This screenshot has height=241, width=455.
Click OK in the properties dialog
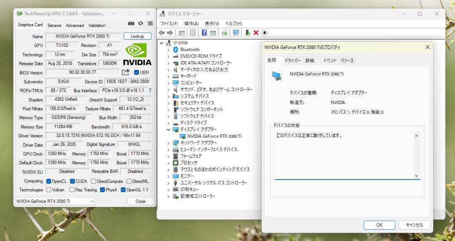379,225
